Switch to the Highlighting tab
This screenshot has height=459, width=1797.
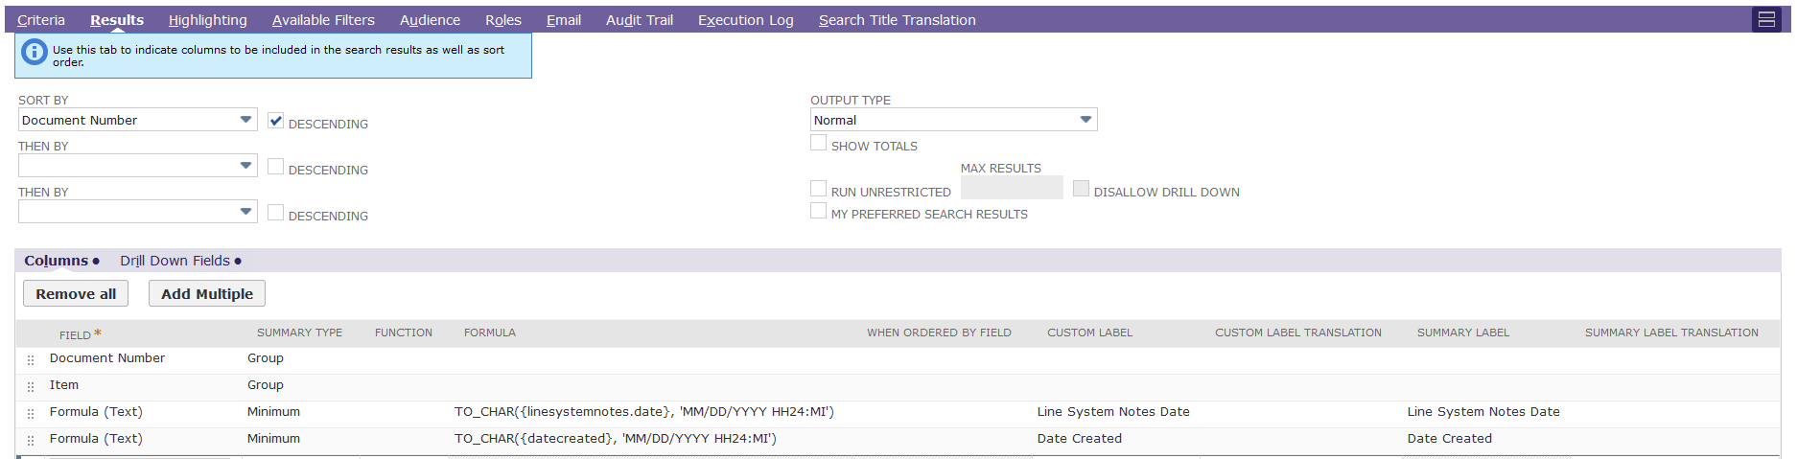pos(207,20)
